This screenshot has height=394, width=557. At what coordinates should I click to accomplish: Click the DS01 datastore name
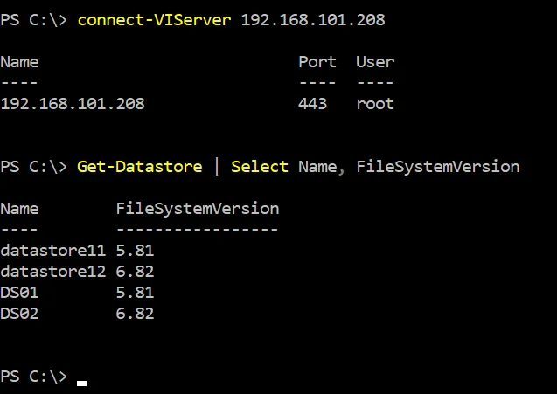tap(19, 293)
